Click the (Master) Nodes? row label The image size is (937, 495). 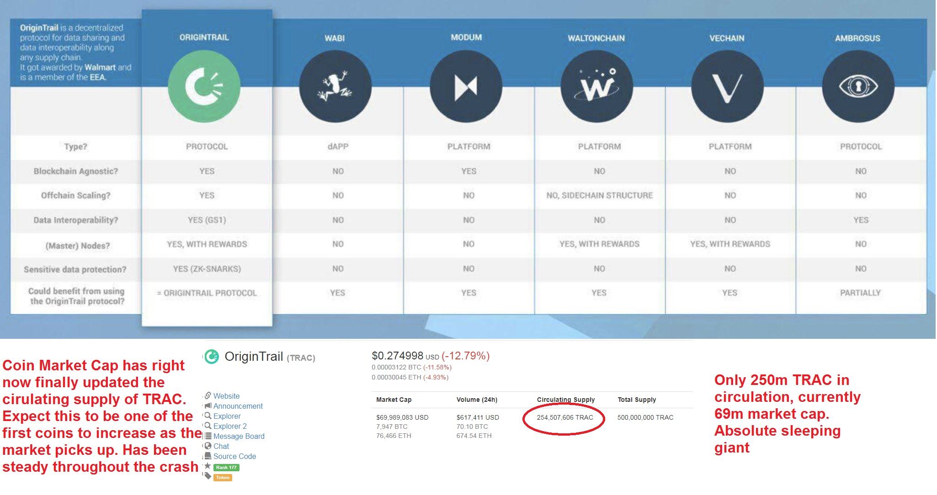(x=78, y=246)
